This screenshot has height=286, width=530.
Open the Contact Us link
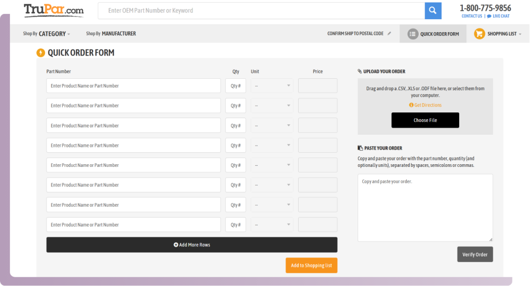(472, 16)
